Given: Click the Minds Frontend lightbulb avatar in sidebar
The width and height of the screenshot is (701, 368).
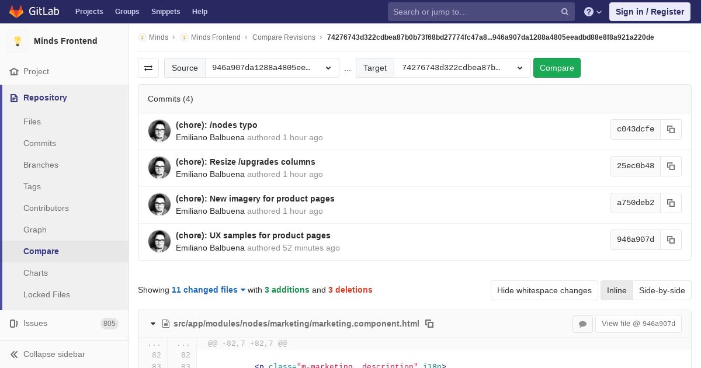Looking at the screenshot, I should pos(18,41).
